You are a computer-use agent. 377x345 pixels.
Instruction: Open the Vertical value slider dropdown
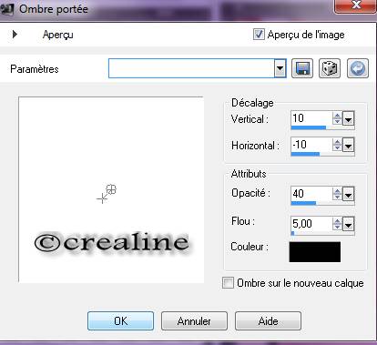click(x=349, y=118)
